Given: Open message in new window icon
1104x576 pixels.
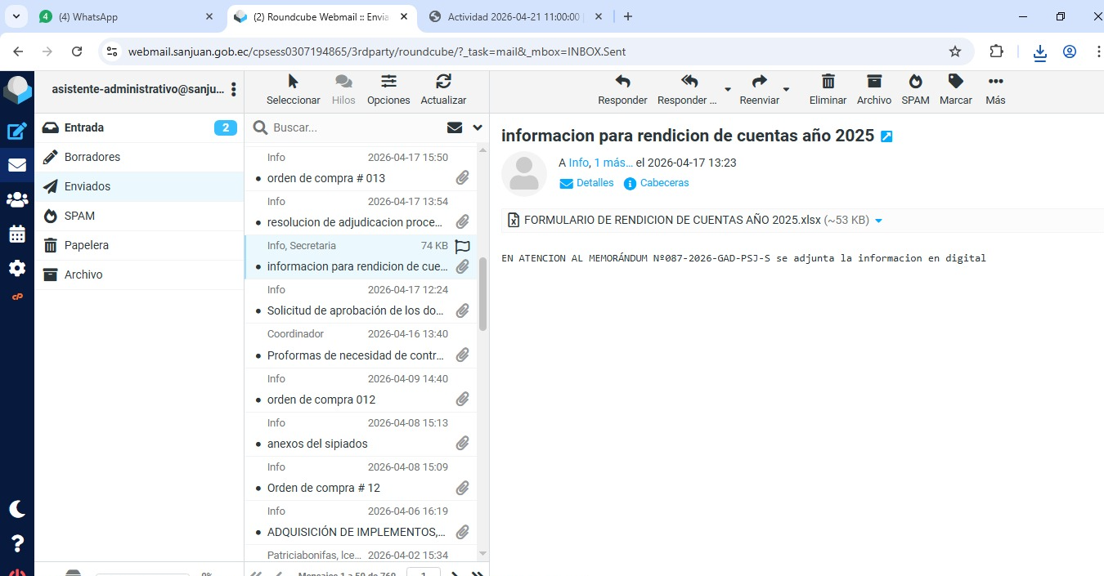Looking at the screenshot, I should [886, 136].
